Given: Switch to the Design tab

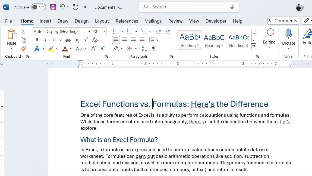Looking at the screenshot, I should pyautogui.click(x=81, y=21).
